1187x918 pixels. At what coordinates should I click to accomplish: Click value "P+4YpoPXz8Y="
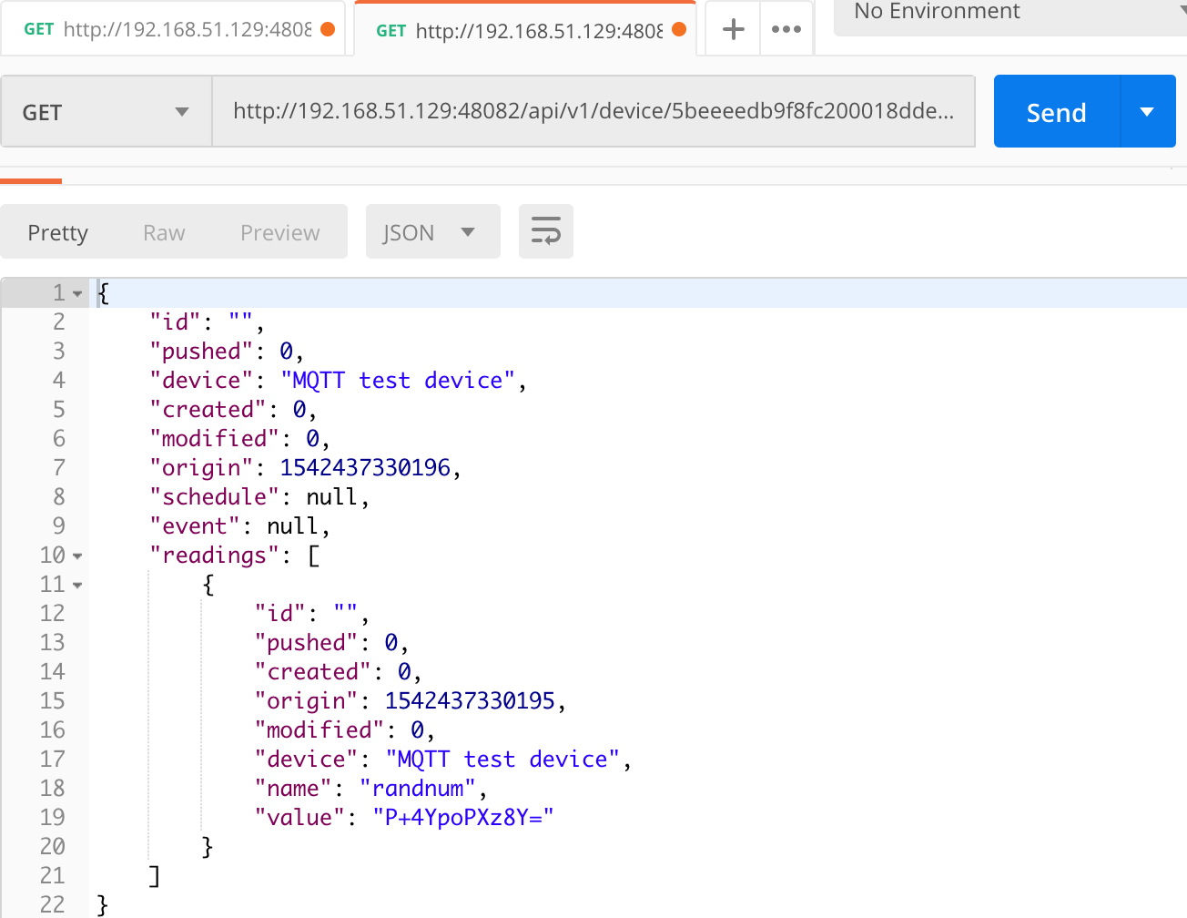[x=463, y=817]
